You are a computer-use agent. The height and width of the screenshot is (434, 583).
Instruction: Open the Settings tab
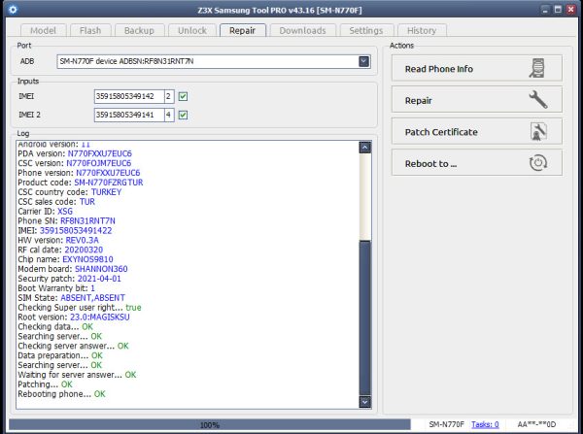(x=366, y=30)
